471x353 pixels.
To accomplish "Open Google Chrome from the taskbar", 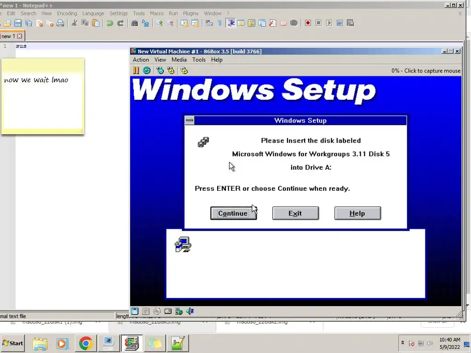I will click(86, 343).
